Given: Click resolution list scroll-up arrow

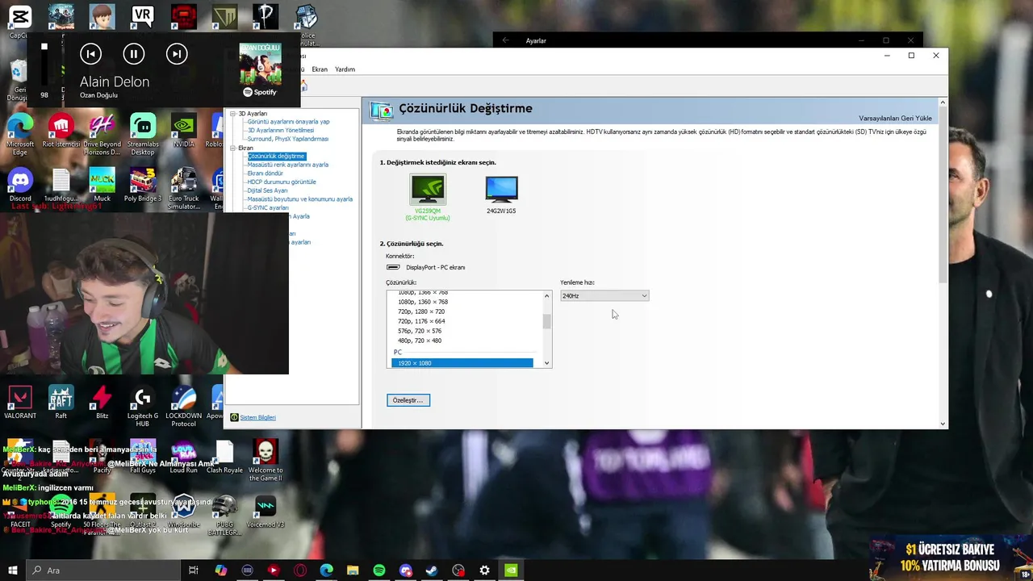Looking at the screenshot, I should click(x=546, y=296).
